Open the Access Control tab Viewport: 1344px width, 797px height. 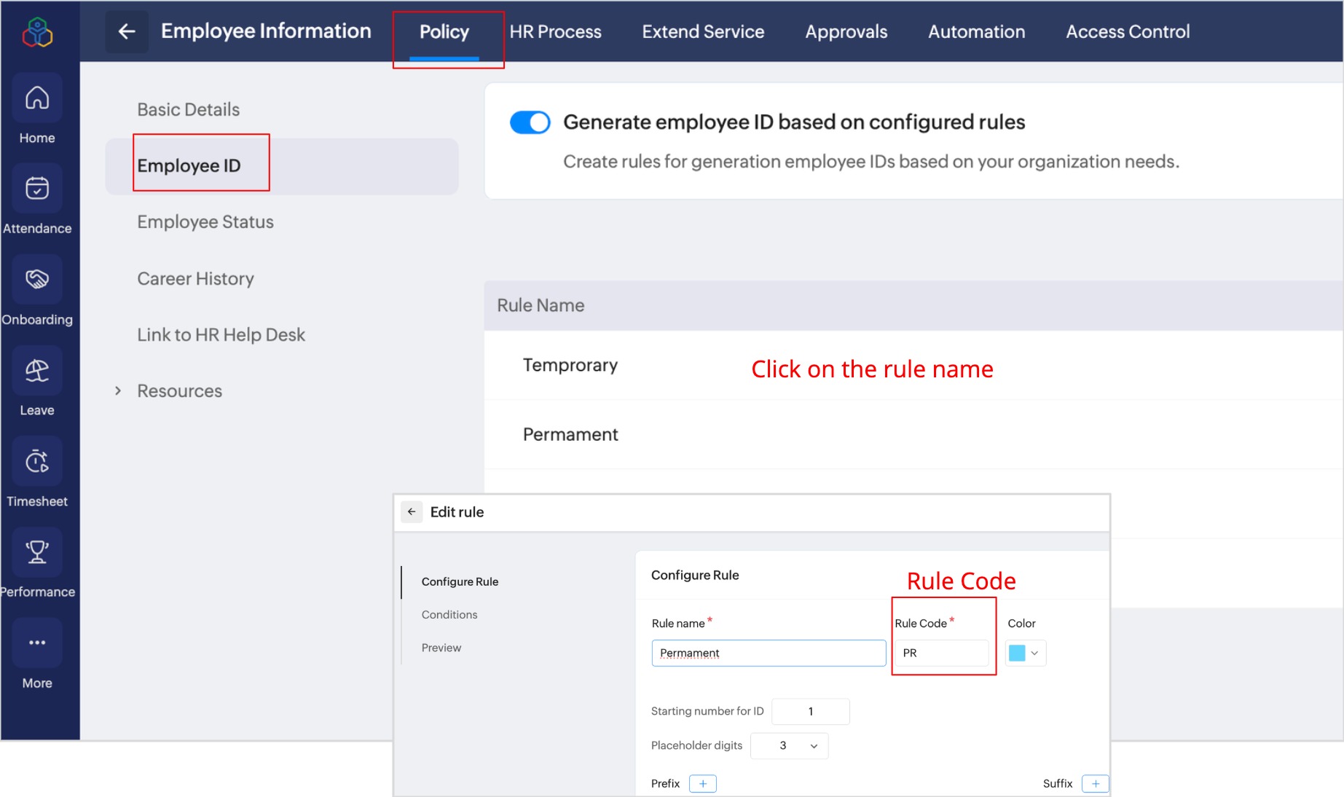click(1128, 32)
